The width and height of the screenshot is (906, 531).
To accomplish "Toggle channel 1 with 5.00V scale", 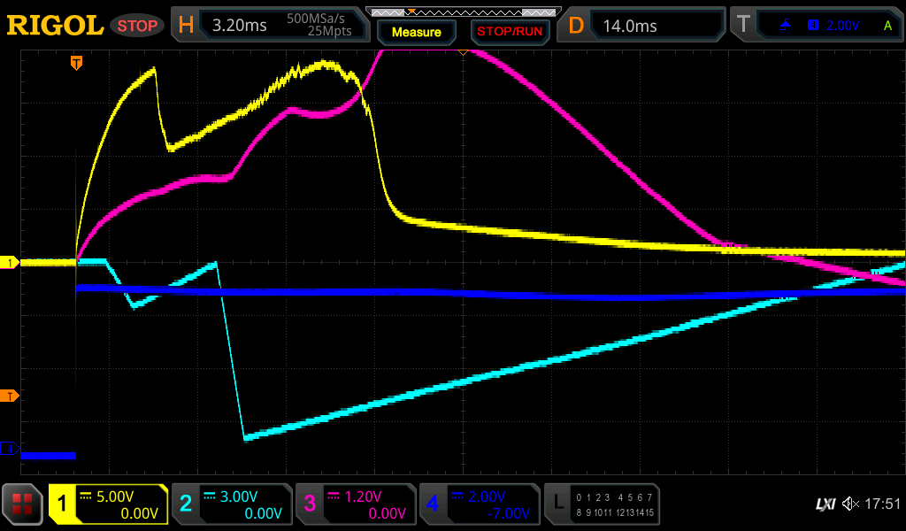I will 109,504.
